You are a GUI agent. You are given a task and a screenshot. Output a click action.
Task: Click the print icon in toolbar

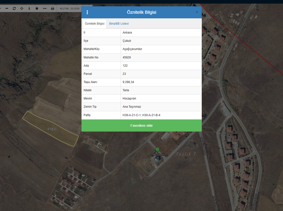pos(52,8)
